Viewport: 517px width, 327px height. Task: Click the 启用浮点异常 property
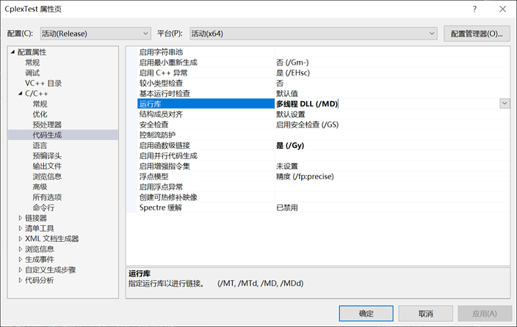(161, 187)
